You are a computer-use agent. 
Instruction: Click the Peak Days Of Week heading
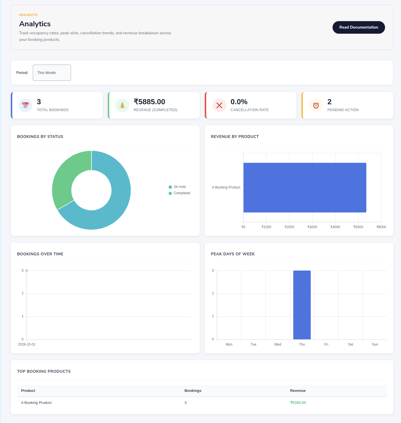coord(233,254)
